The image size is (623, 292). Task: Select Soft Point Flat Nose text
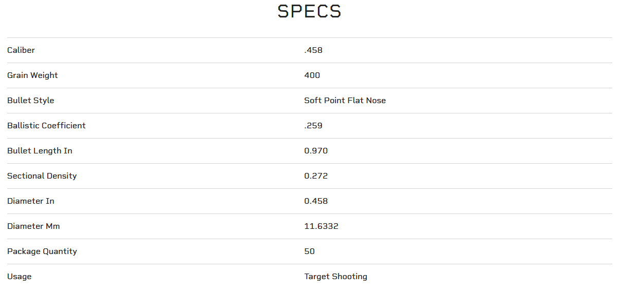345,101
